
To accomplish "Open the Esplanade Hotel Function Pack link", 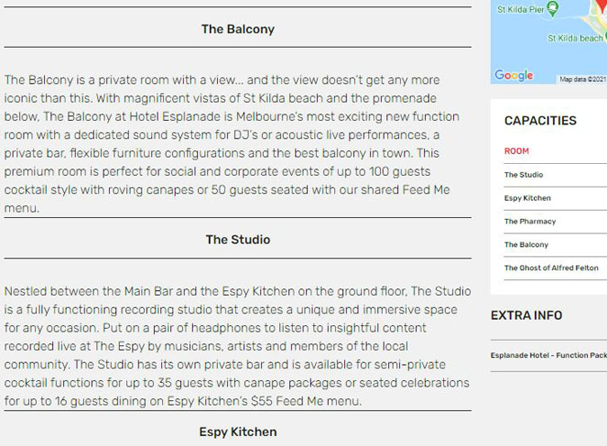I will pyautogui.click(x=548, y=356).
